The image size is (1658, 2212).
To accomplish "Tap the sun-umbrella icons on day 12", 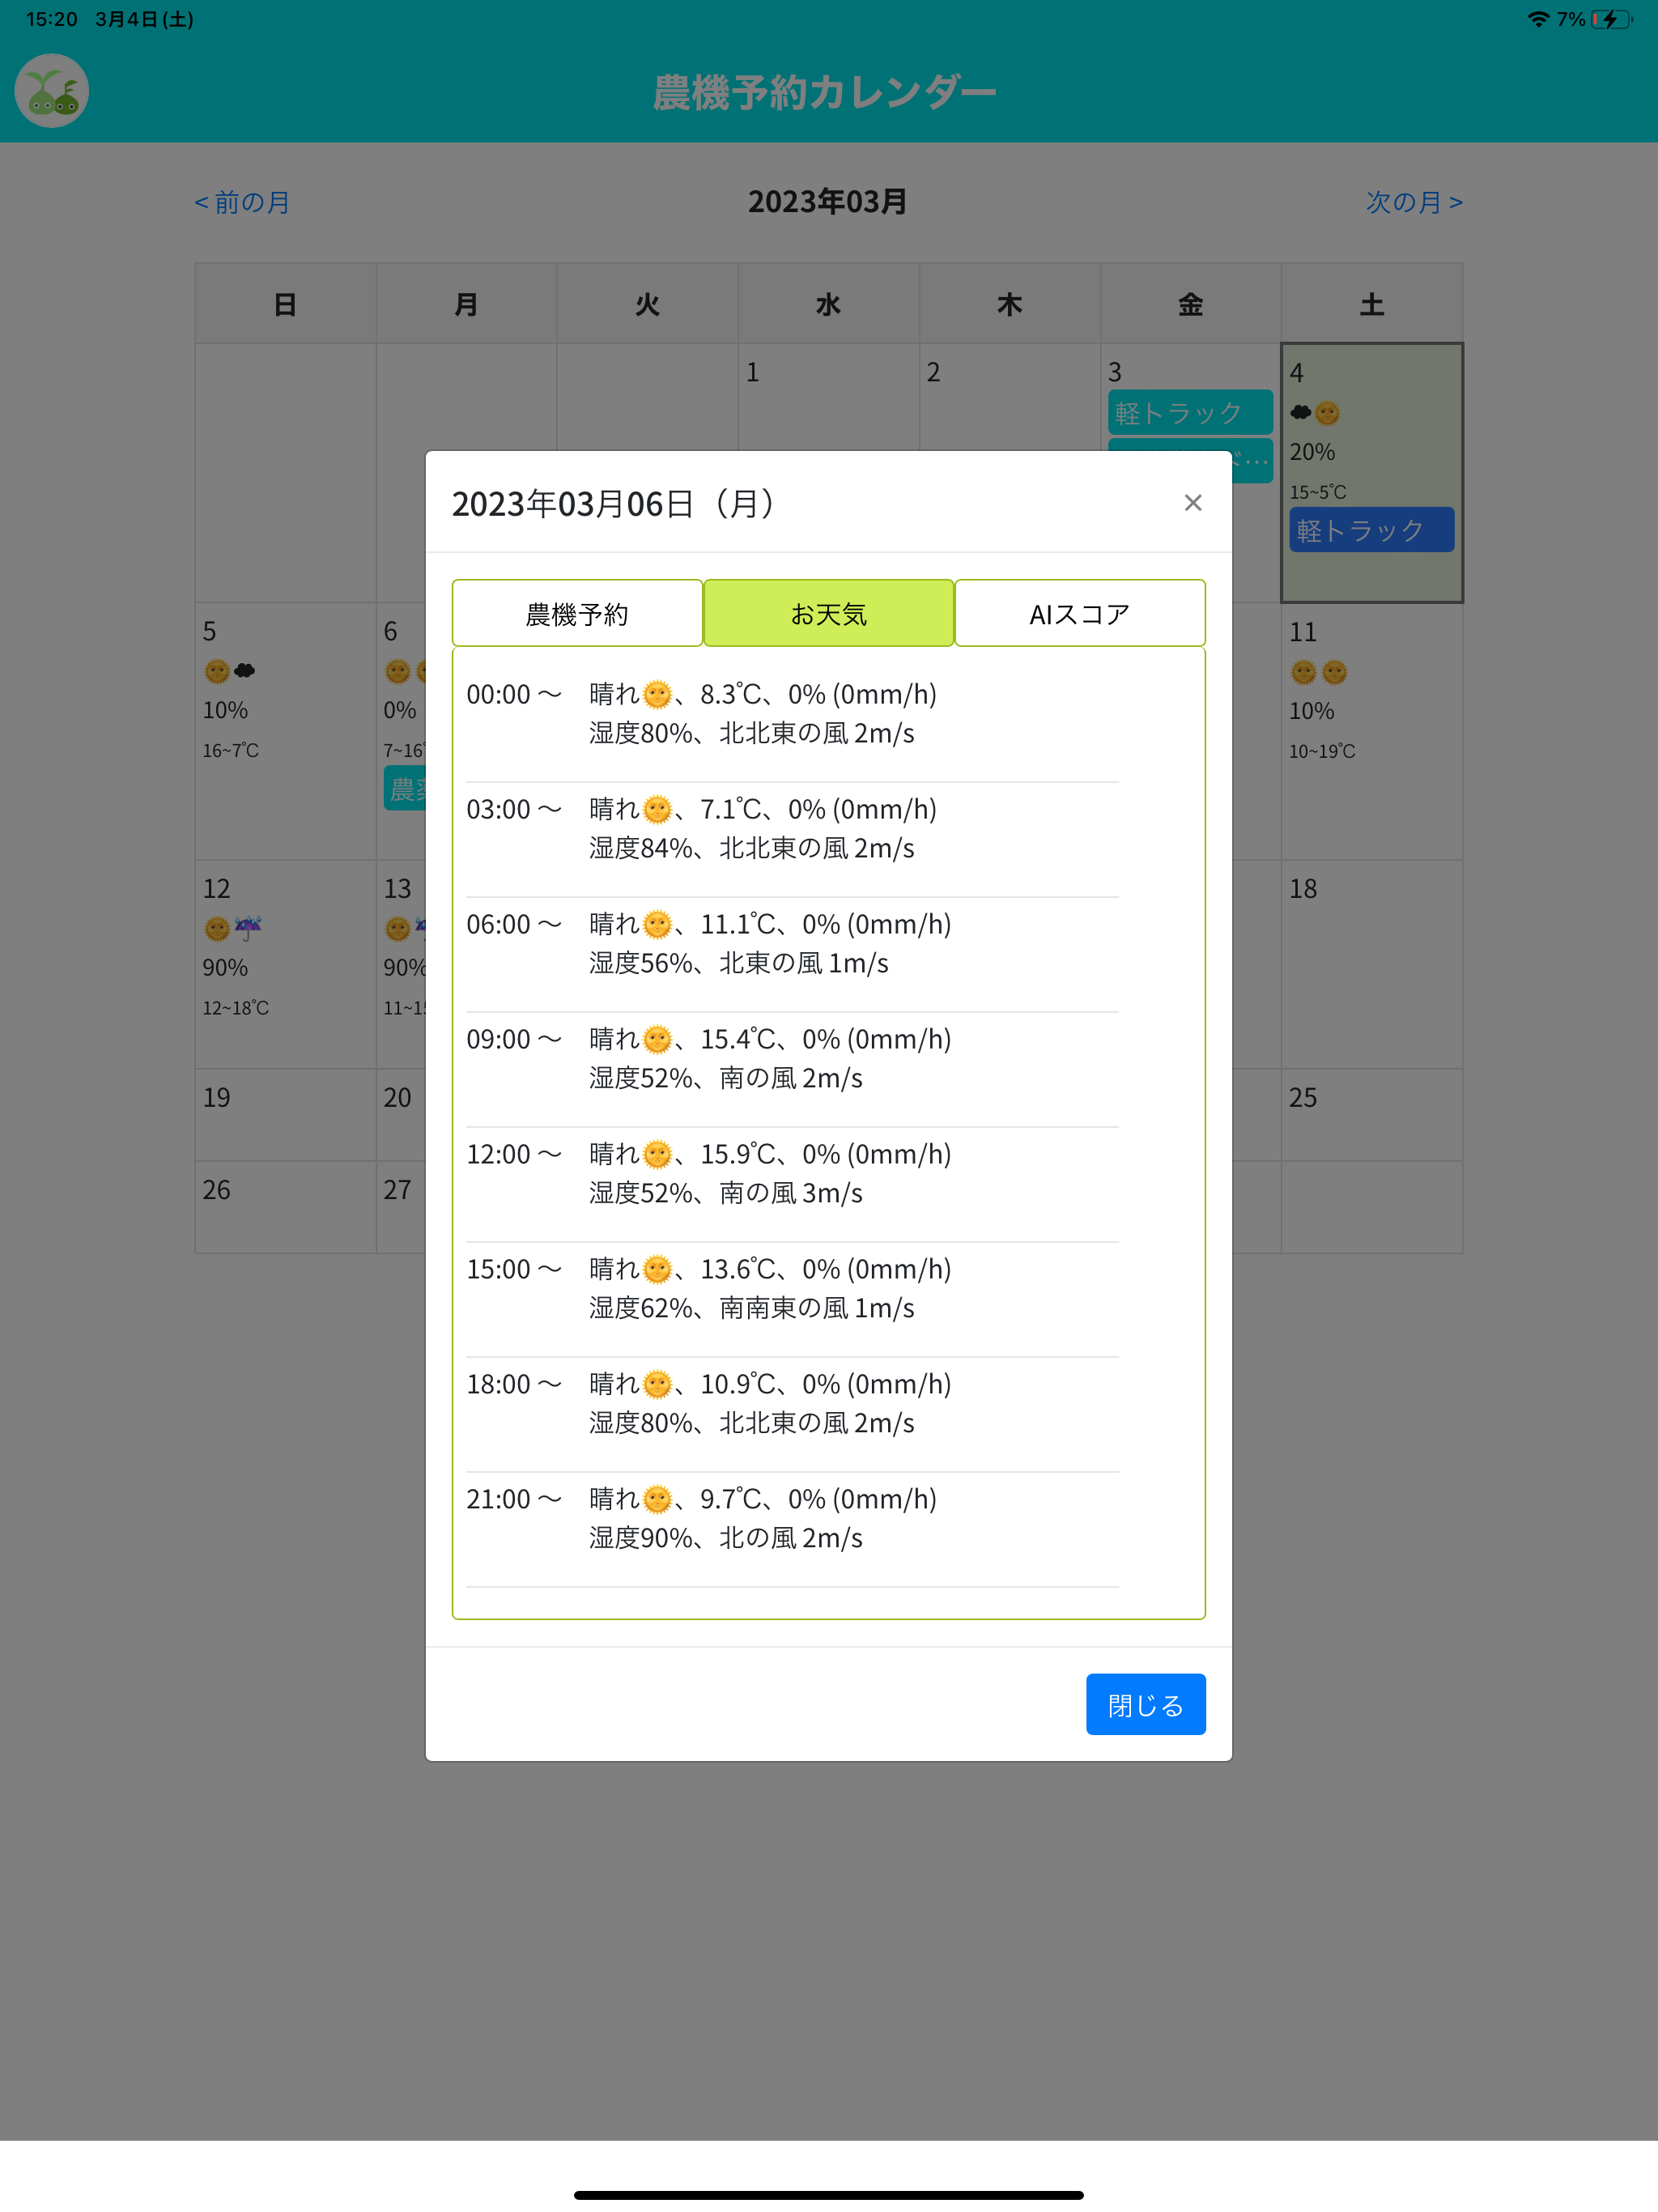I will 233,928.
